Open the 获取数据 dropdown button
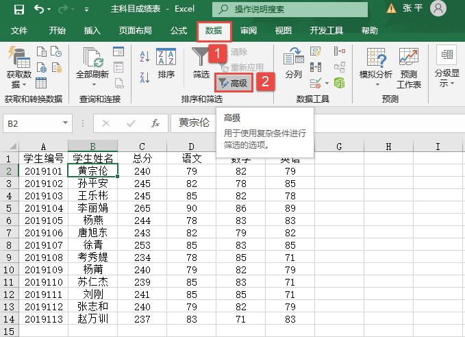This screenshot has height=337, width=465. (x=19, y=67)
